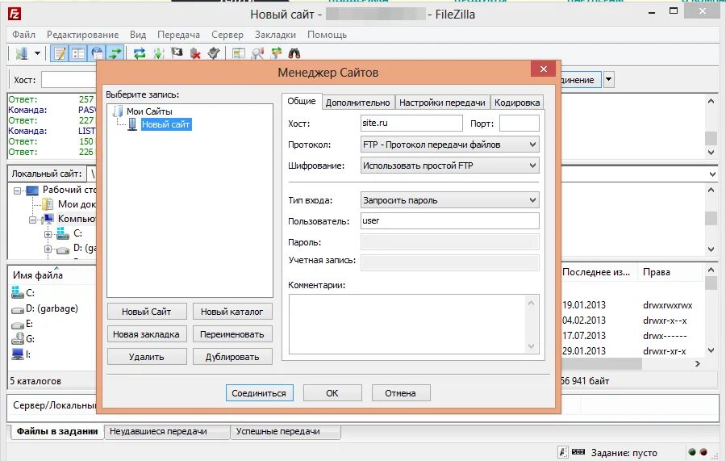
Task: Toggle directory comparison icon
Action: (257, 54)
